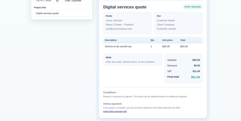Click the Discount amount $0.00
Image resolution: width=241 pixels, height=121 pixels.
tap(197, 66)
